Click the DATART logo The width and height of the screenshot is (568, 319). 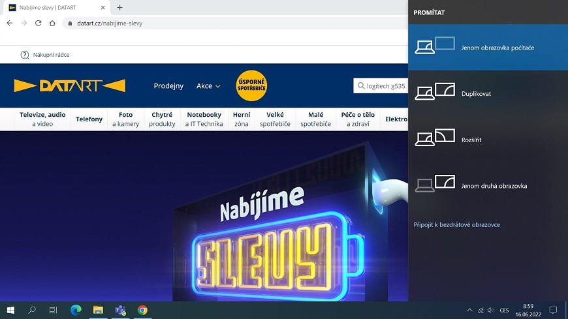[70, 86]
